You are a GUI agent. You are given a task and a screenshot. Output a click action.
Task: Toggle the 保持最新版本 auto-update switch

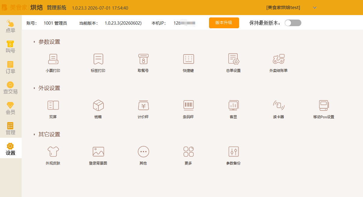(x=293, y=23)
